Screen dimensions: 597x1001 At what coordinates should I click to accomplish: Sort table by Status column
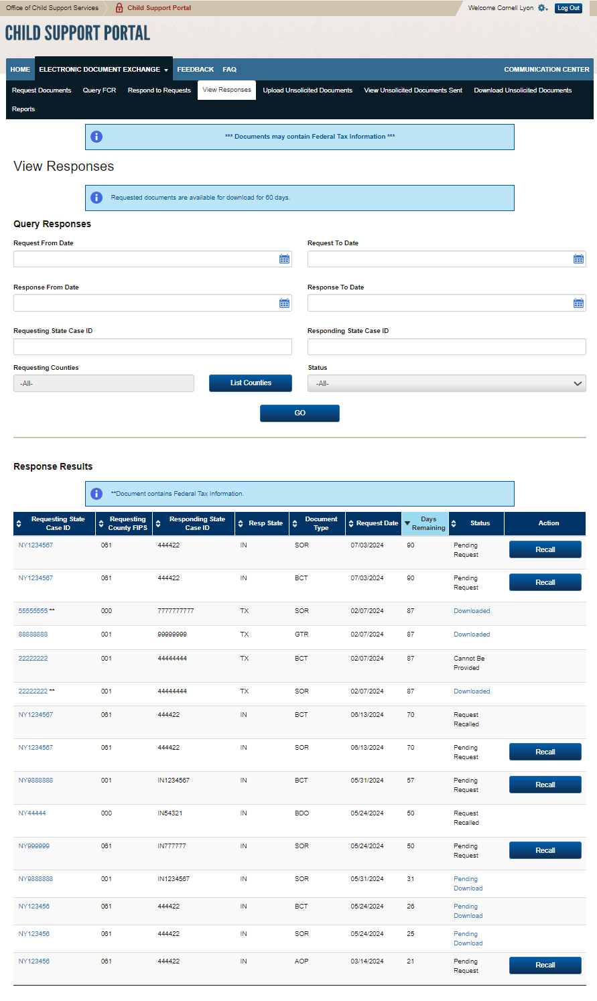(x=454, y=524)
